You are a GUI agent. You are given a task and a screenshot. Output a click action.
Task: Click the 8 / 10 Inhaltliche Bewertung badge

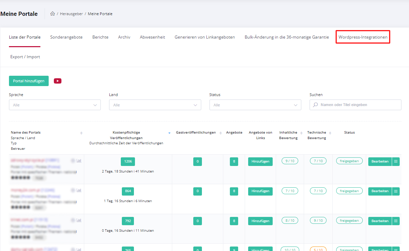[290, 221]
